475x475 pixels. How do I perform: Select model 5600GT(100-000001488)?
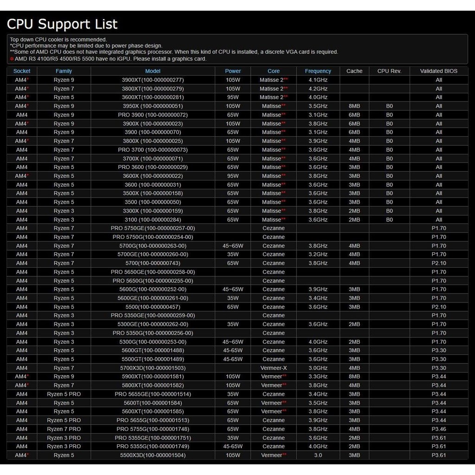[153, 350]
